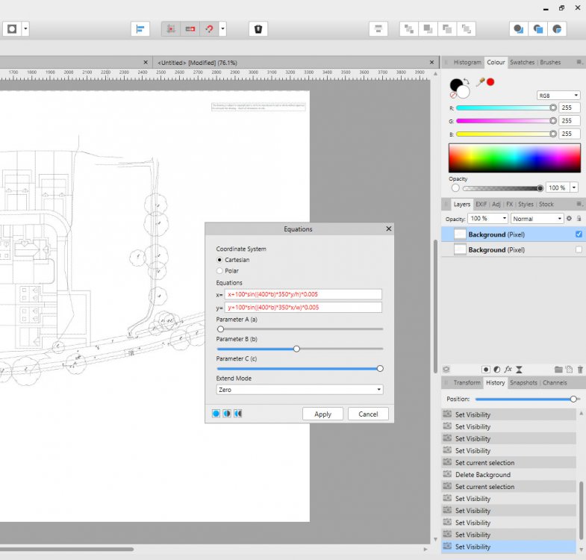The width and height of the screenshot is (586, 560).
Task: Click the Add Group folder icon
Action: pyautogui.click(x=558, y=369)
